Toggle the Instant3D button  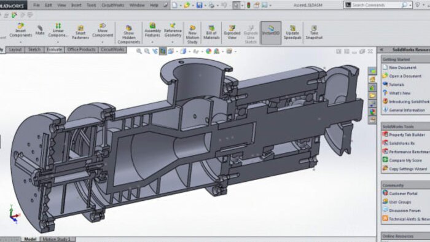click(271, 33)
